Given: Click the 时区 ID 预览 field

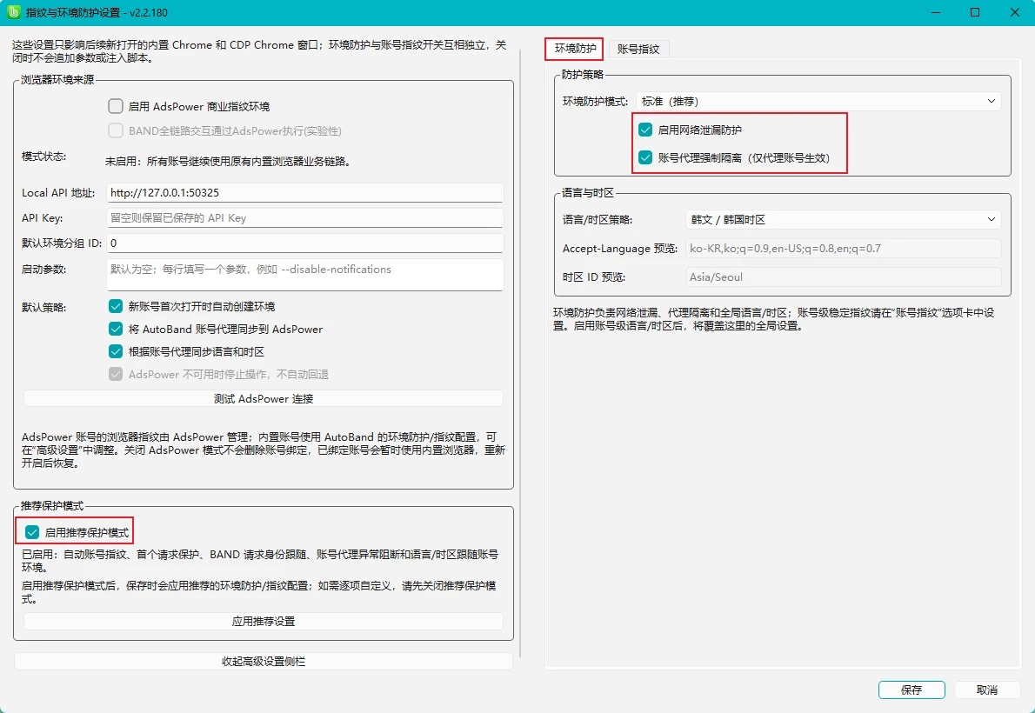Looking at the screenshot, I should (x=844, y=277).
